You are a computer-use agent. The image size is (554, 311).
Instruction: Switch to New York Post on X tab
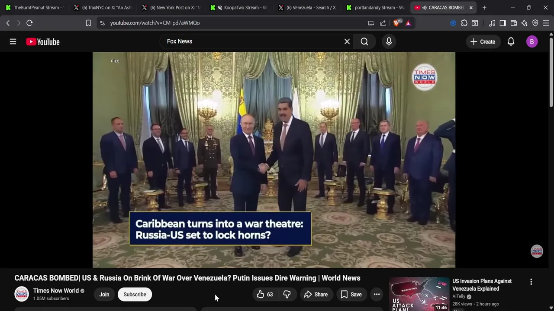click(x=171, y=7)
